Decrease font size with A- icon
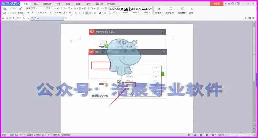258x138 pixels. click(x=61, y=8)
